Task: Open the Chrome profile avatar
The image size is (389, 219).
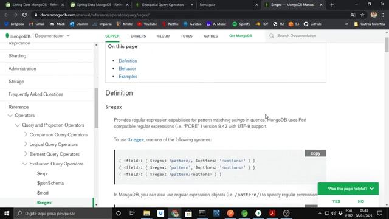Action: pyautogui.click(x=374, y=15)
